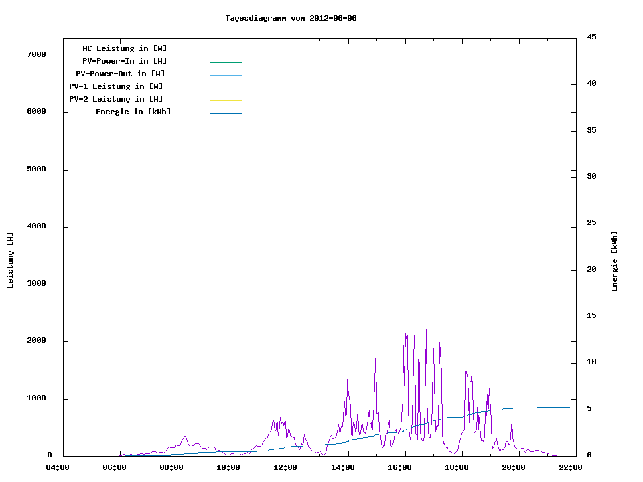Viewport: 643px width, 482px height.
Task: Click the right axis title 'Energie [kWh]'
Action: (x=614, y=261)
